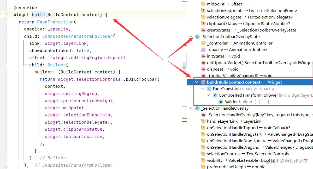This screenshot has height=169, width=313.
Task: Collapse the highlighted build(BuildContext context) node
Action: click(197, 82)
